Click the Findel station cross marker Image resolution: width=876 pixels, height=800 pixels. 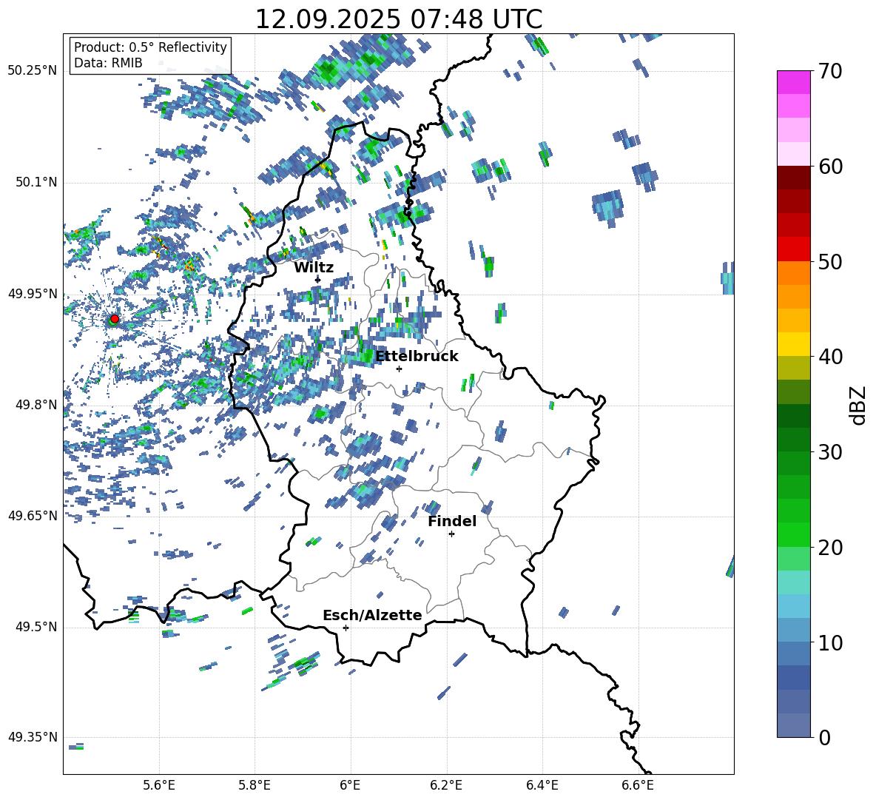point(451,534)
